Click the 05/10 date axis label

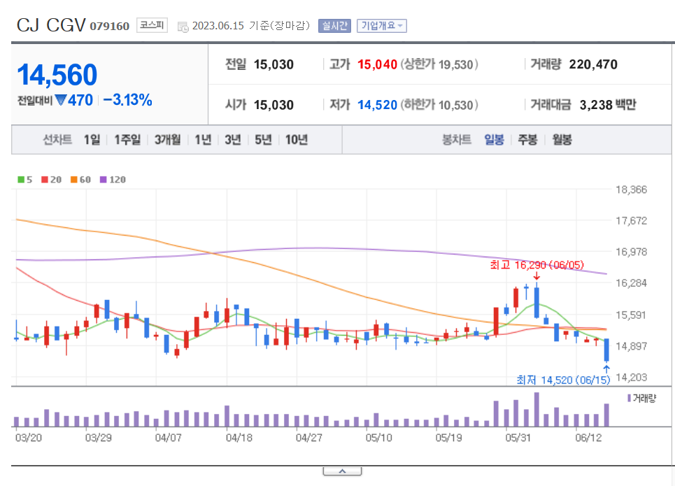[379, 438]
